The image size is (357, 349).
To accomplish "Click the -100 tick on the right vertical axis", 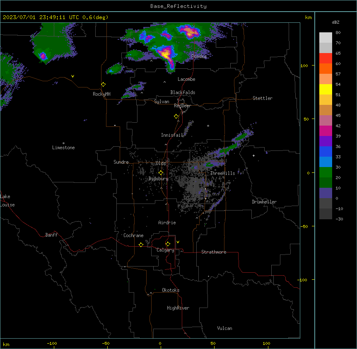I will tap(303, 280).
